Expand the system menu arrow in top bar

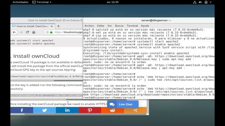tap(211, 2)
